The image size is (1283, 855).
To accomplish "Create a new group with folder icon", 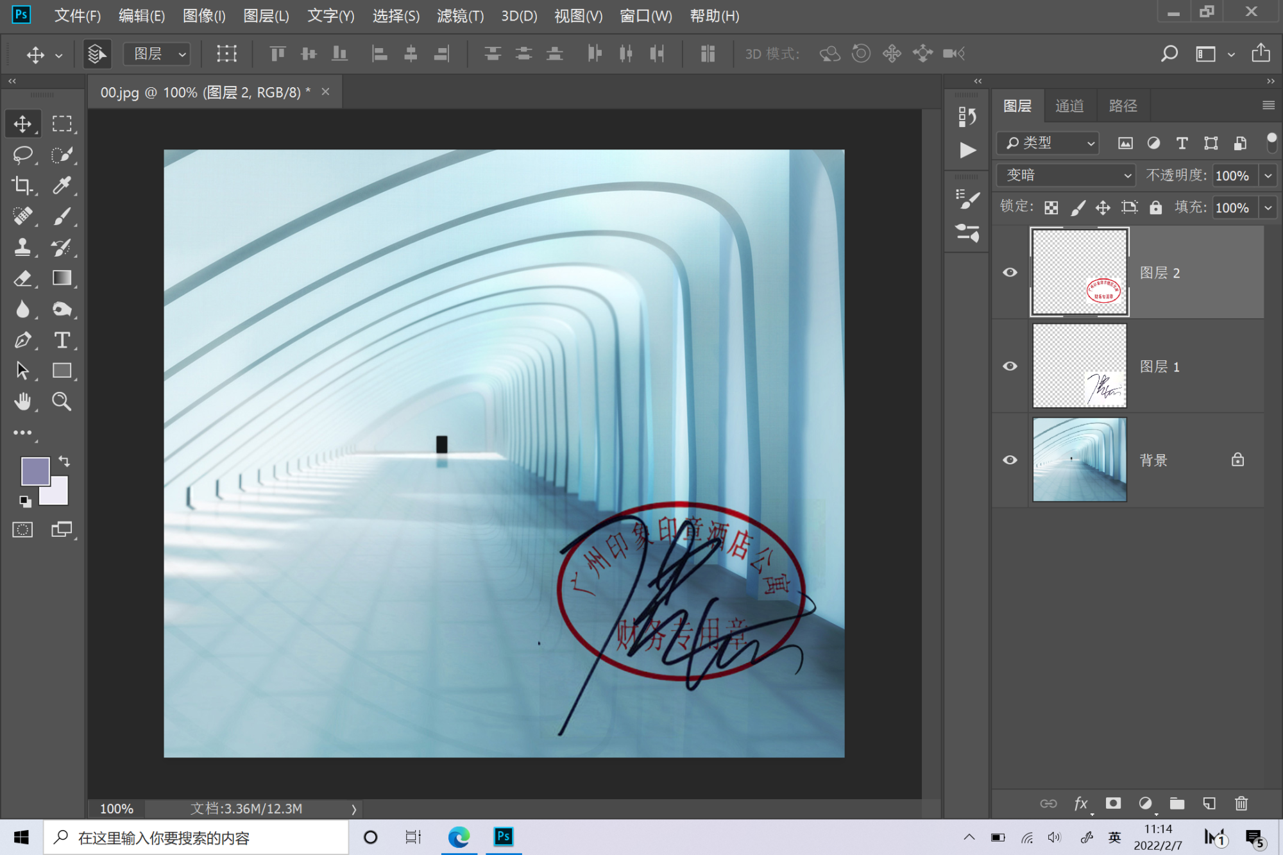I will pos(1177,803).
